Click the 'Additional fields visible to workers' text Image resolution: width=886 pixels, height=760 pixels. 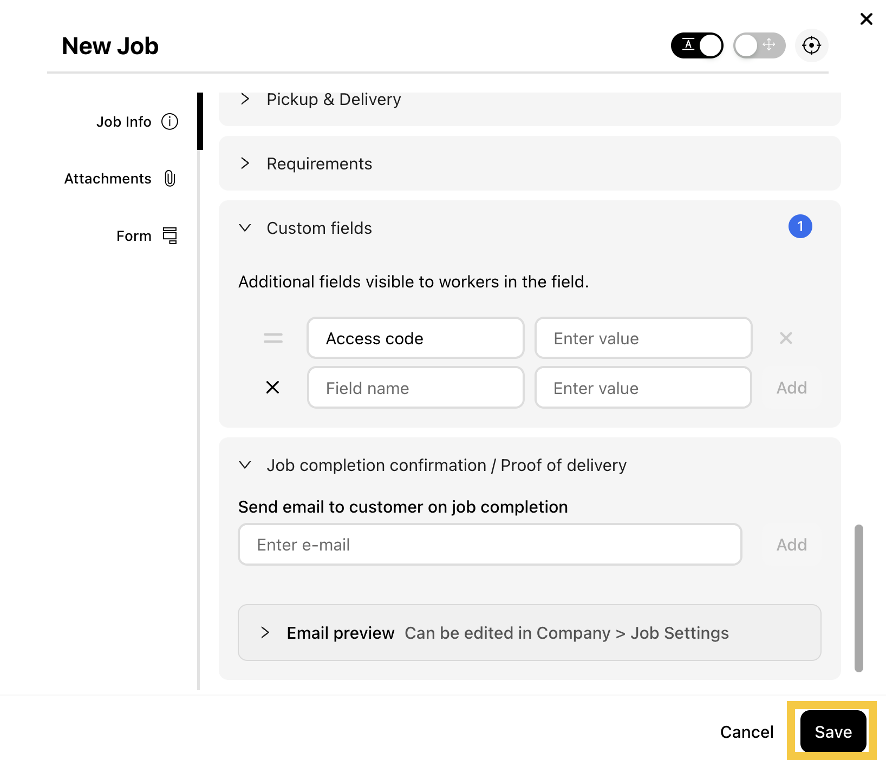tap(414, 282)
